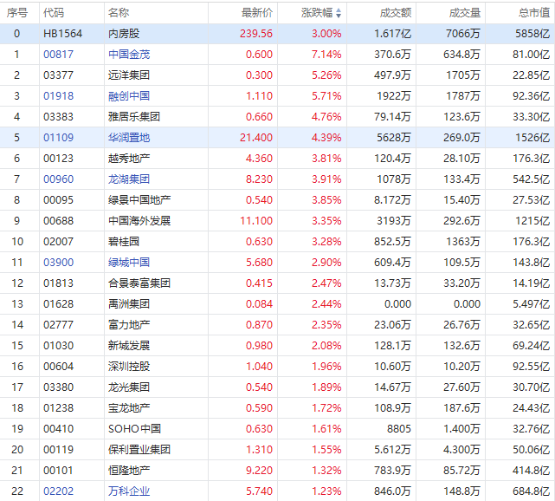Click code 02007
This screenshot has width=555, height=501.
click(x=58, y=242)
